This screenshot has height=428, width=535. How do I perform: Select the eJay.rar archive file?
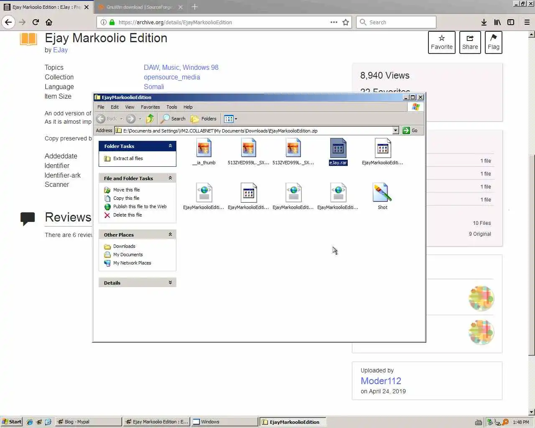(338, 152)
